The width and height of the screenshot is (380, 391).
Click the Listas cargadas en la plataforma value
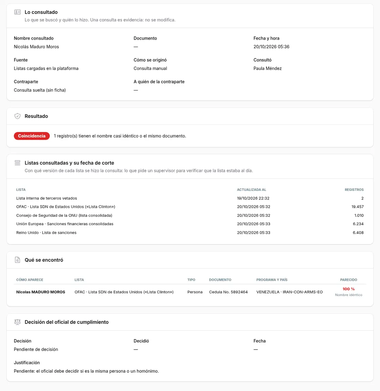[x=46, y=68]
